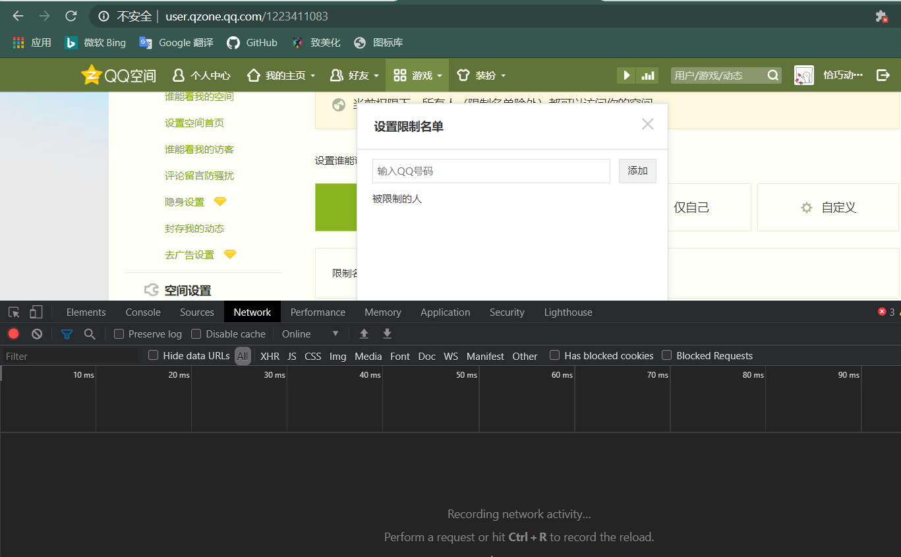The height and width of the screenshot is (557, 901).
Task: Switch to the Memory tab
Action: [383, 312]
